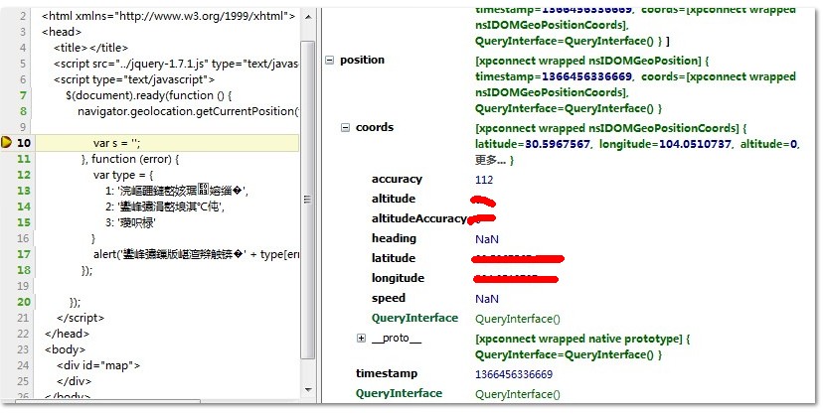Collapse the coords tree node

345,127
